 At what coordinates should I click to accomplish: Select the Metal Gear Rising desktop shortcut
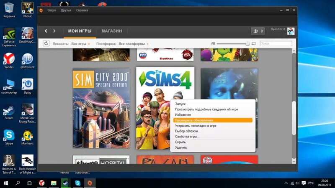[27, 113]
